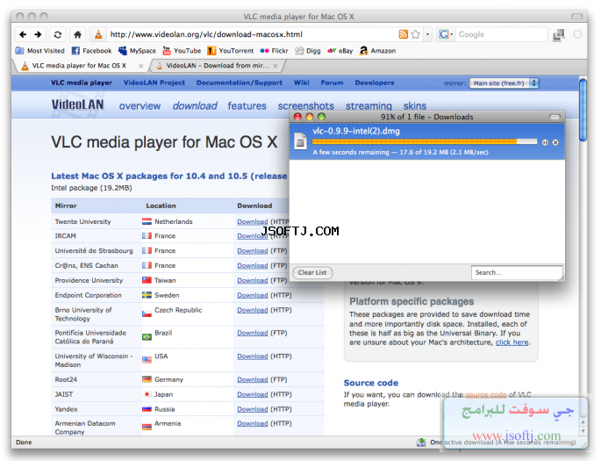The image size is (601, 461).
Task: Click the Latest Mac OS X packages heading
Action: click(169, 176)
